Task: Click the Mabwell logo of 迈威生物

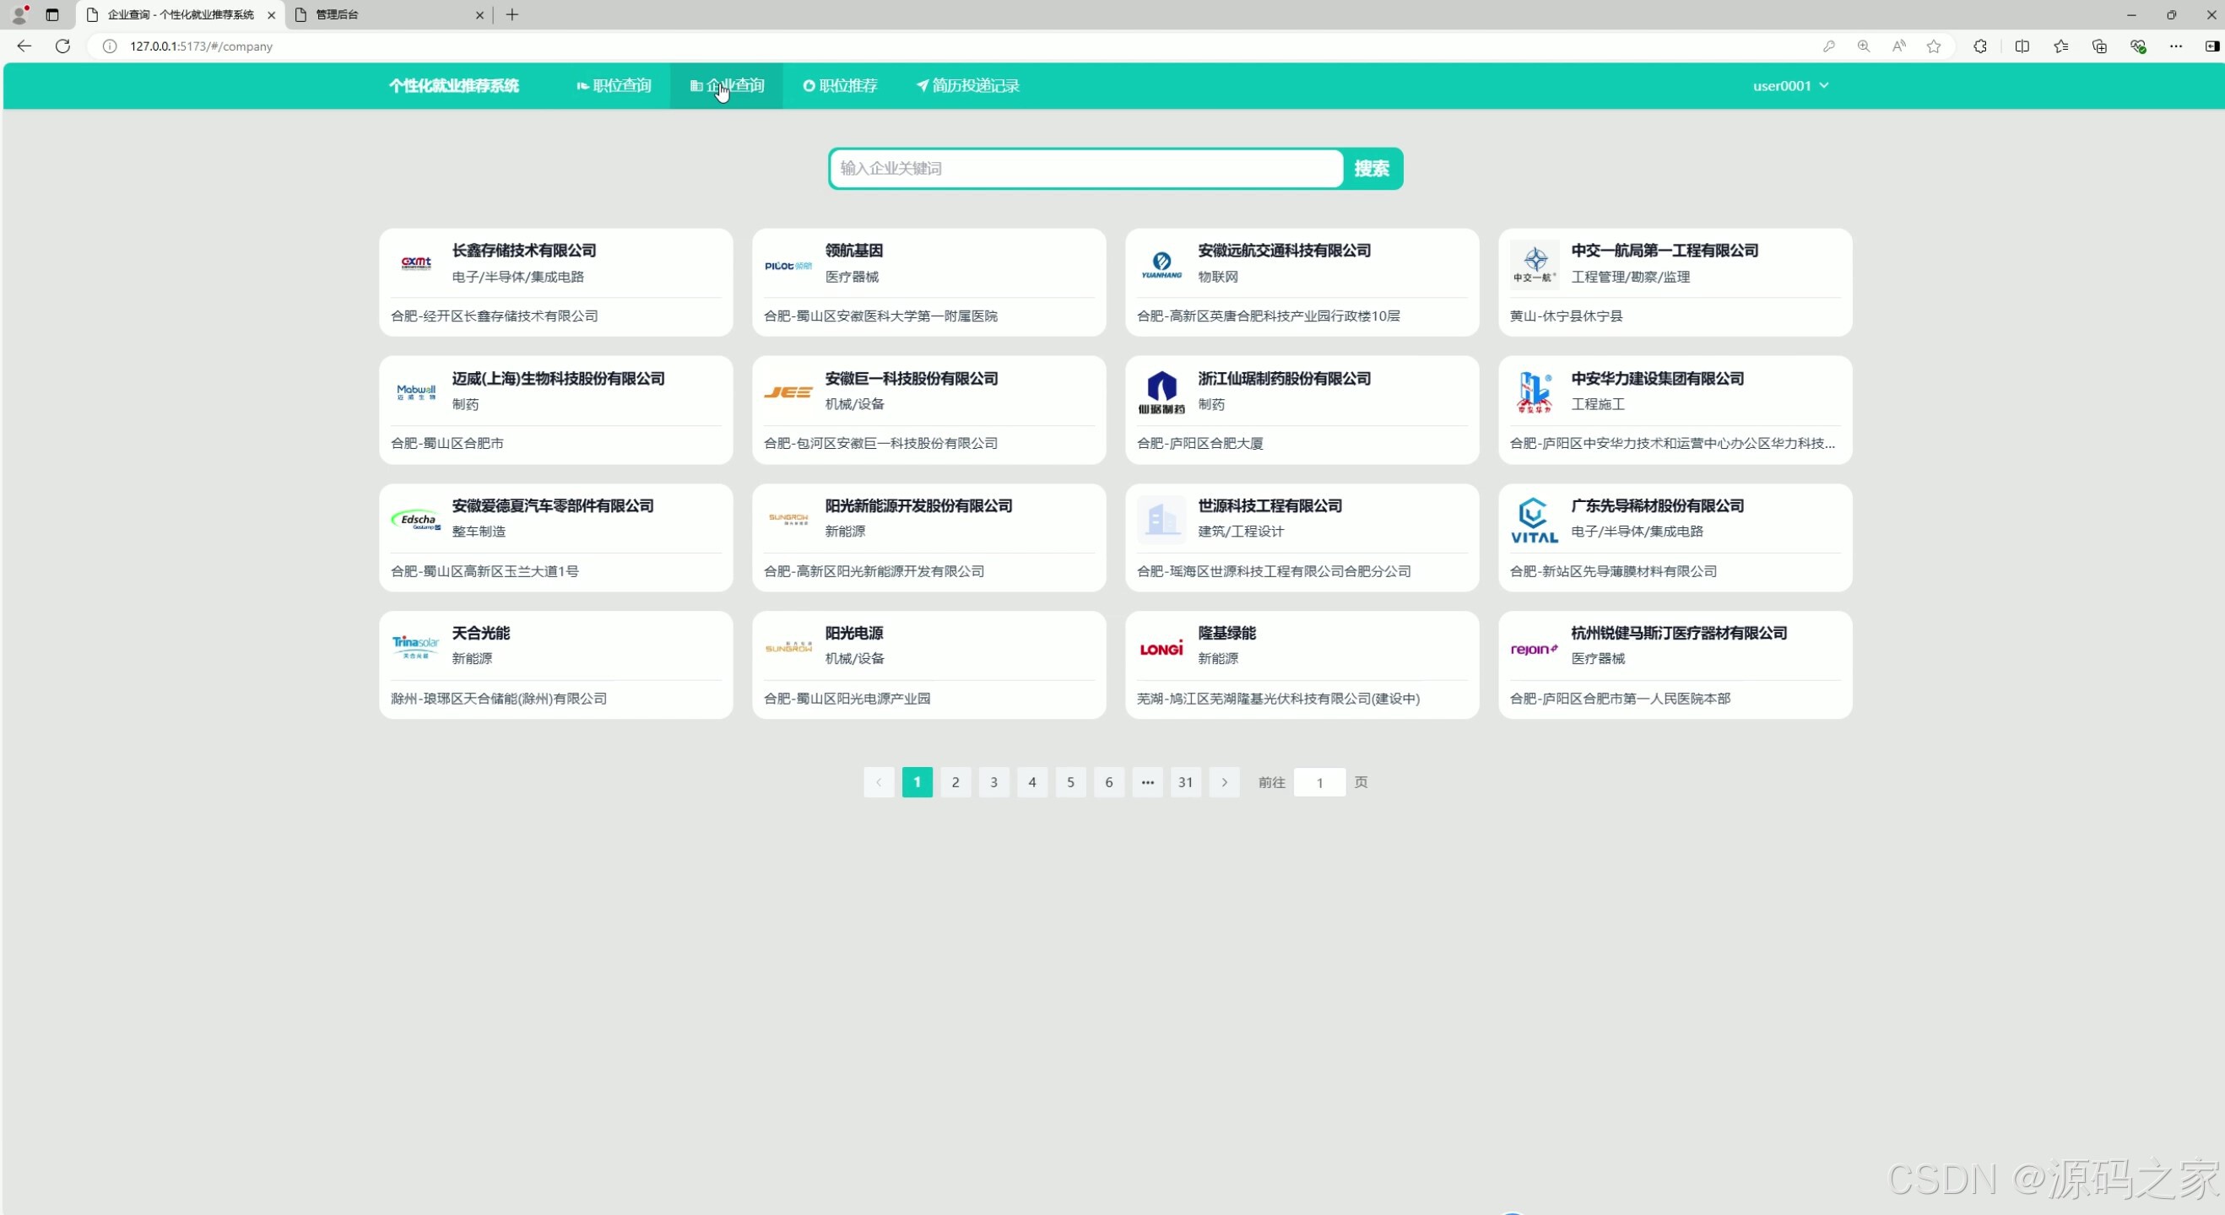Action: (x=416, y=392)
